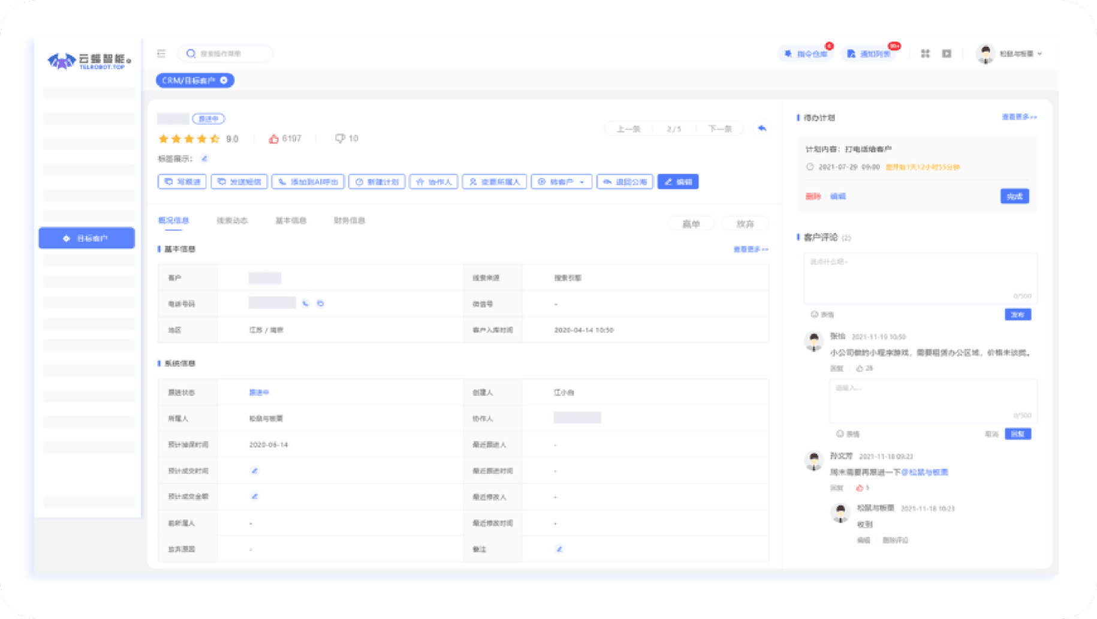Image resolution: width=1097 pixels, height=619 pixels.
Task: Unlike 孙文芳's comment via the red thumbs-up
Action: coord(860,488)
